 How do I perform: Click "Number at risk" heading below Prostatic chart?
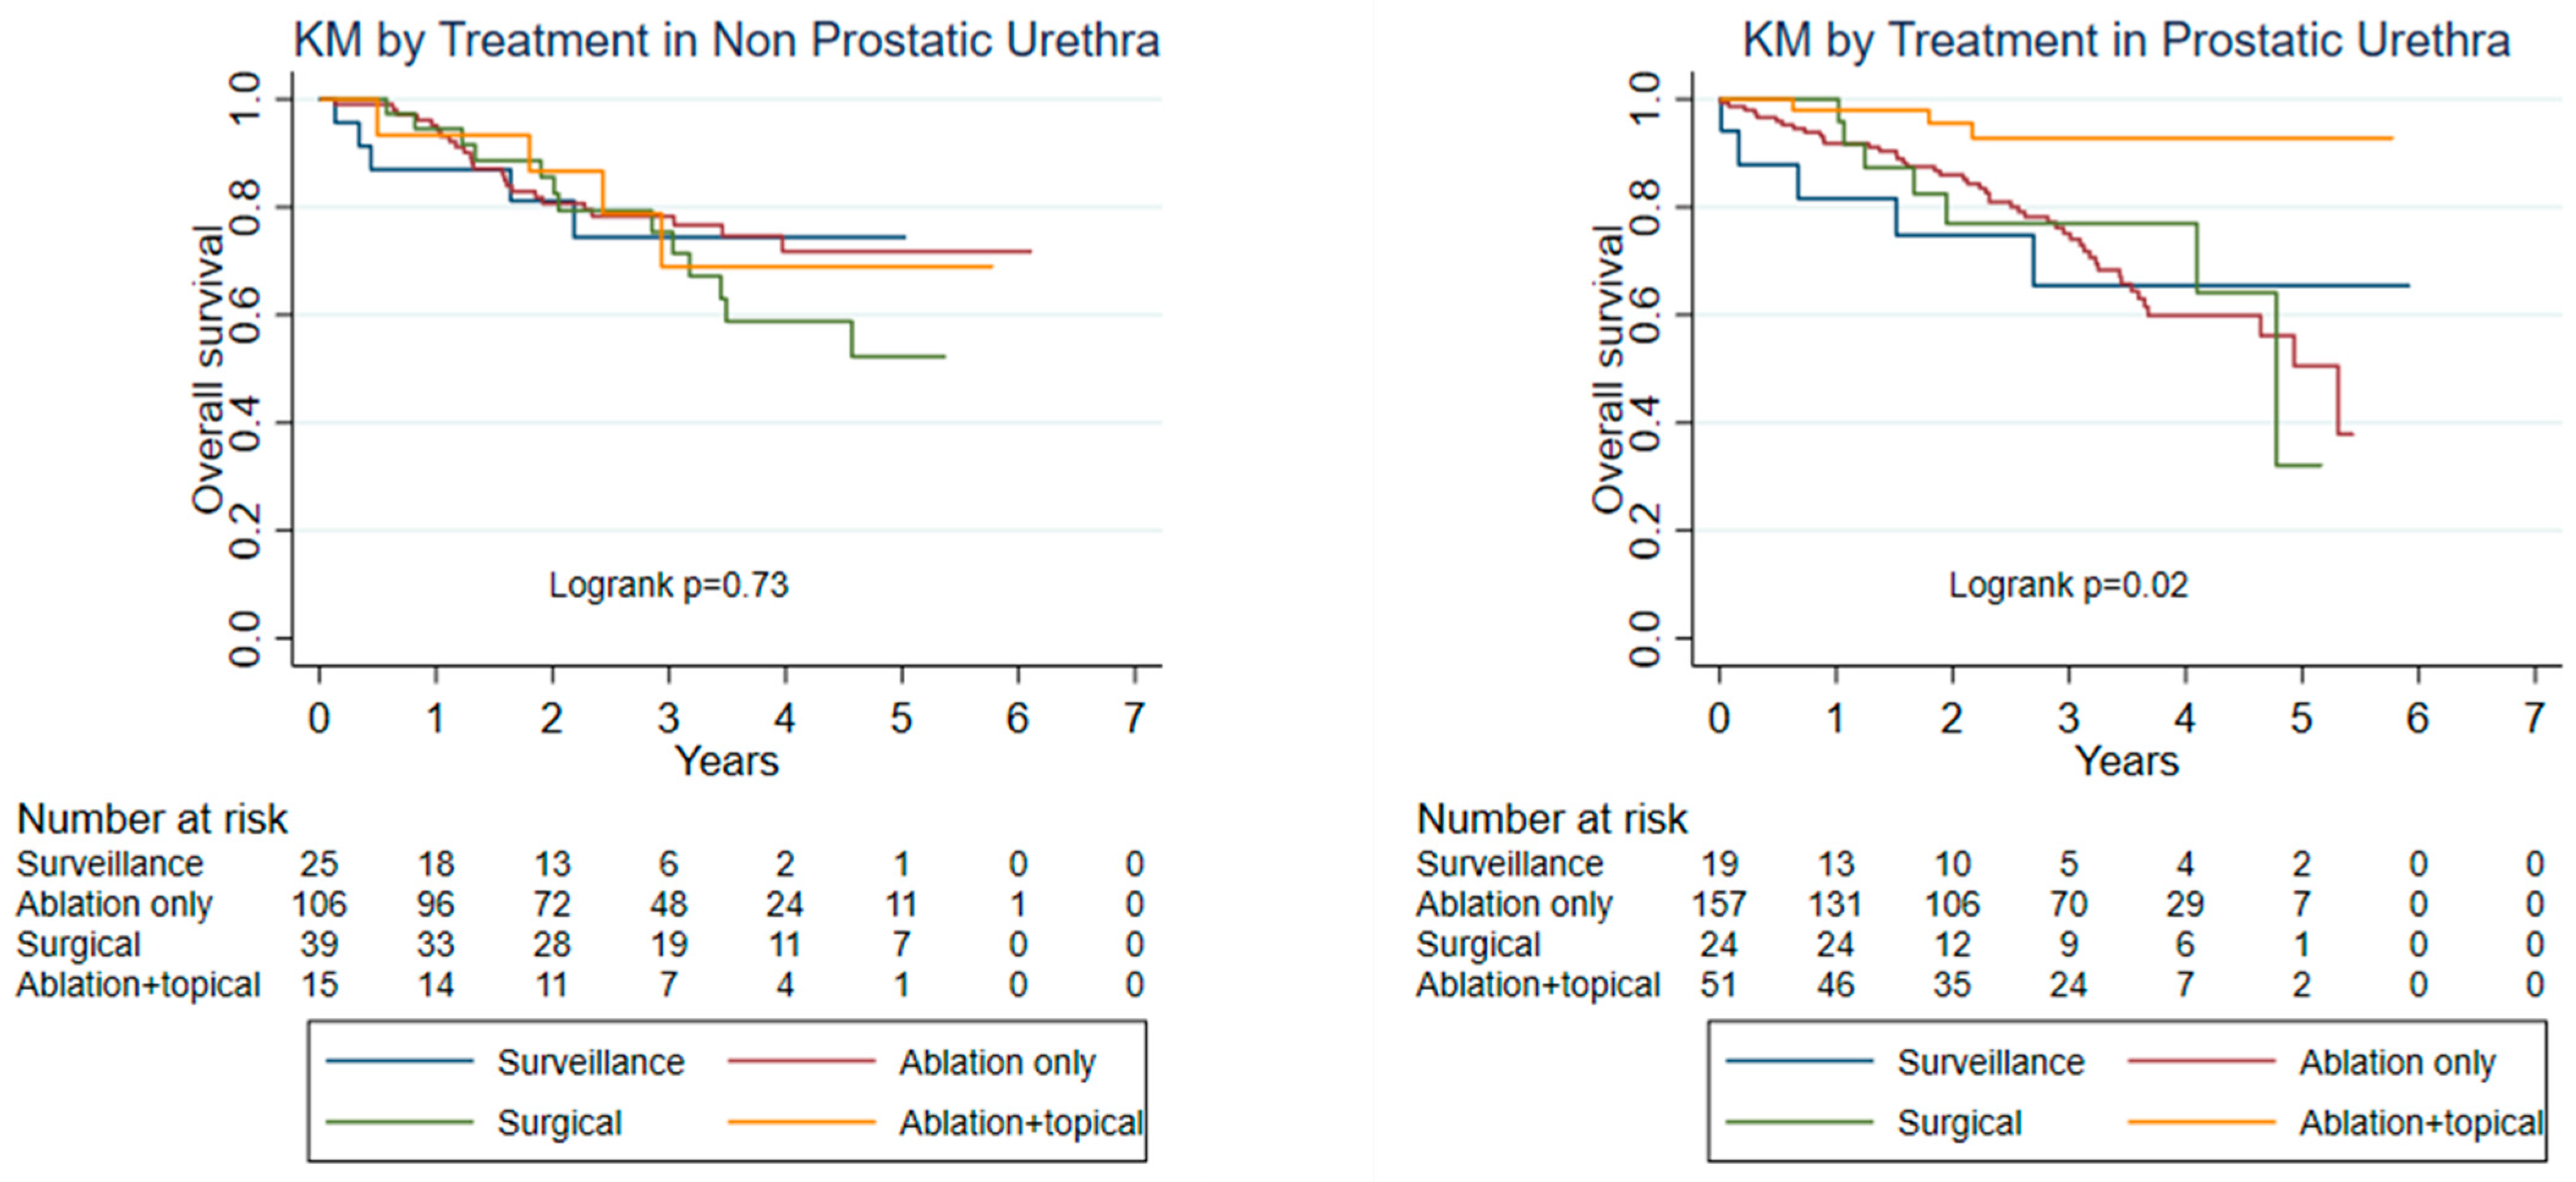[1552, 819]
